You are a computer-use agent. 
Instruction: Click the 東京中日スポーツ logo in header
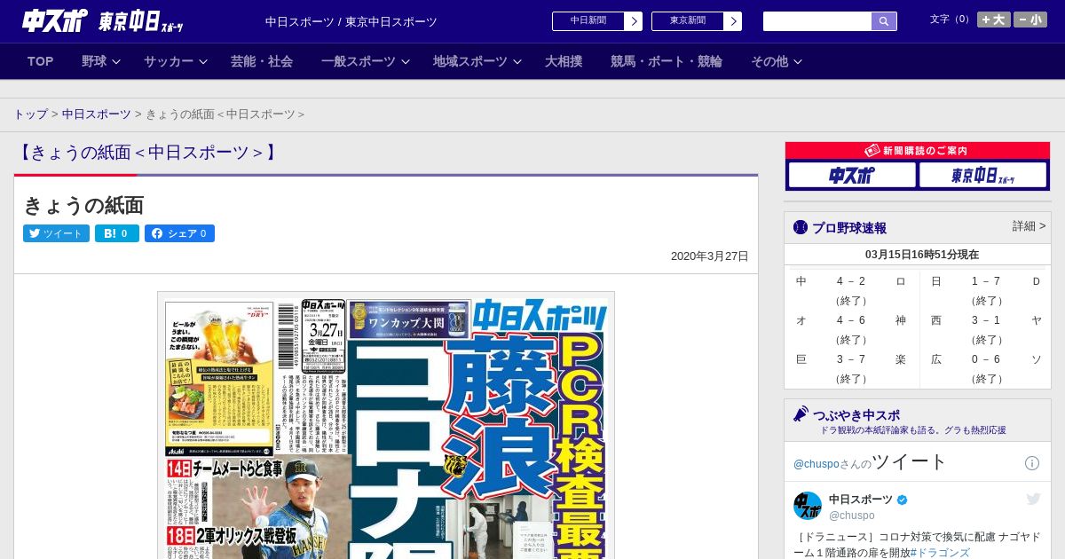(140, 21)
